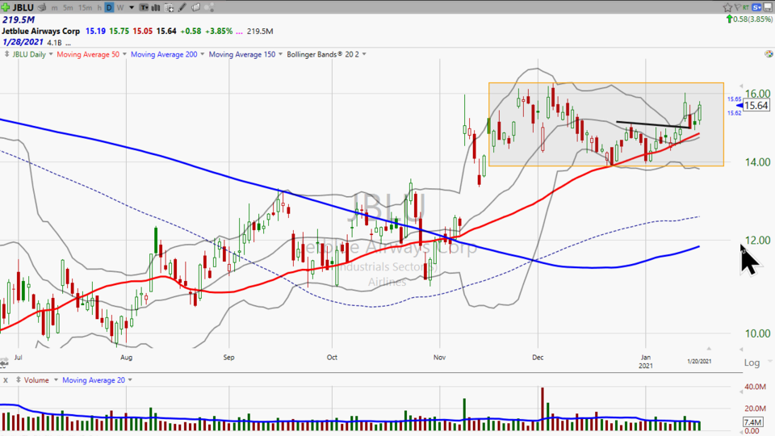Select the Daily (D) timeframe
The height and width of the screenshot is (436, 775).
click(x=109, y=7)
